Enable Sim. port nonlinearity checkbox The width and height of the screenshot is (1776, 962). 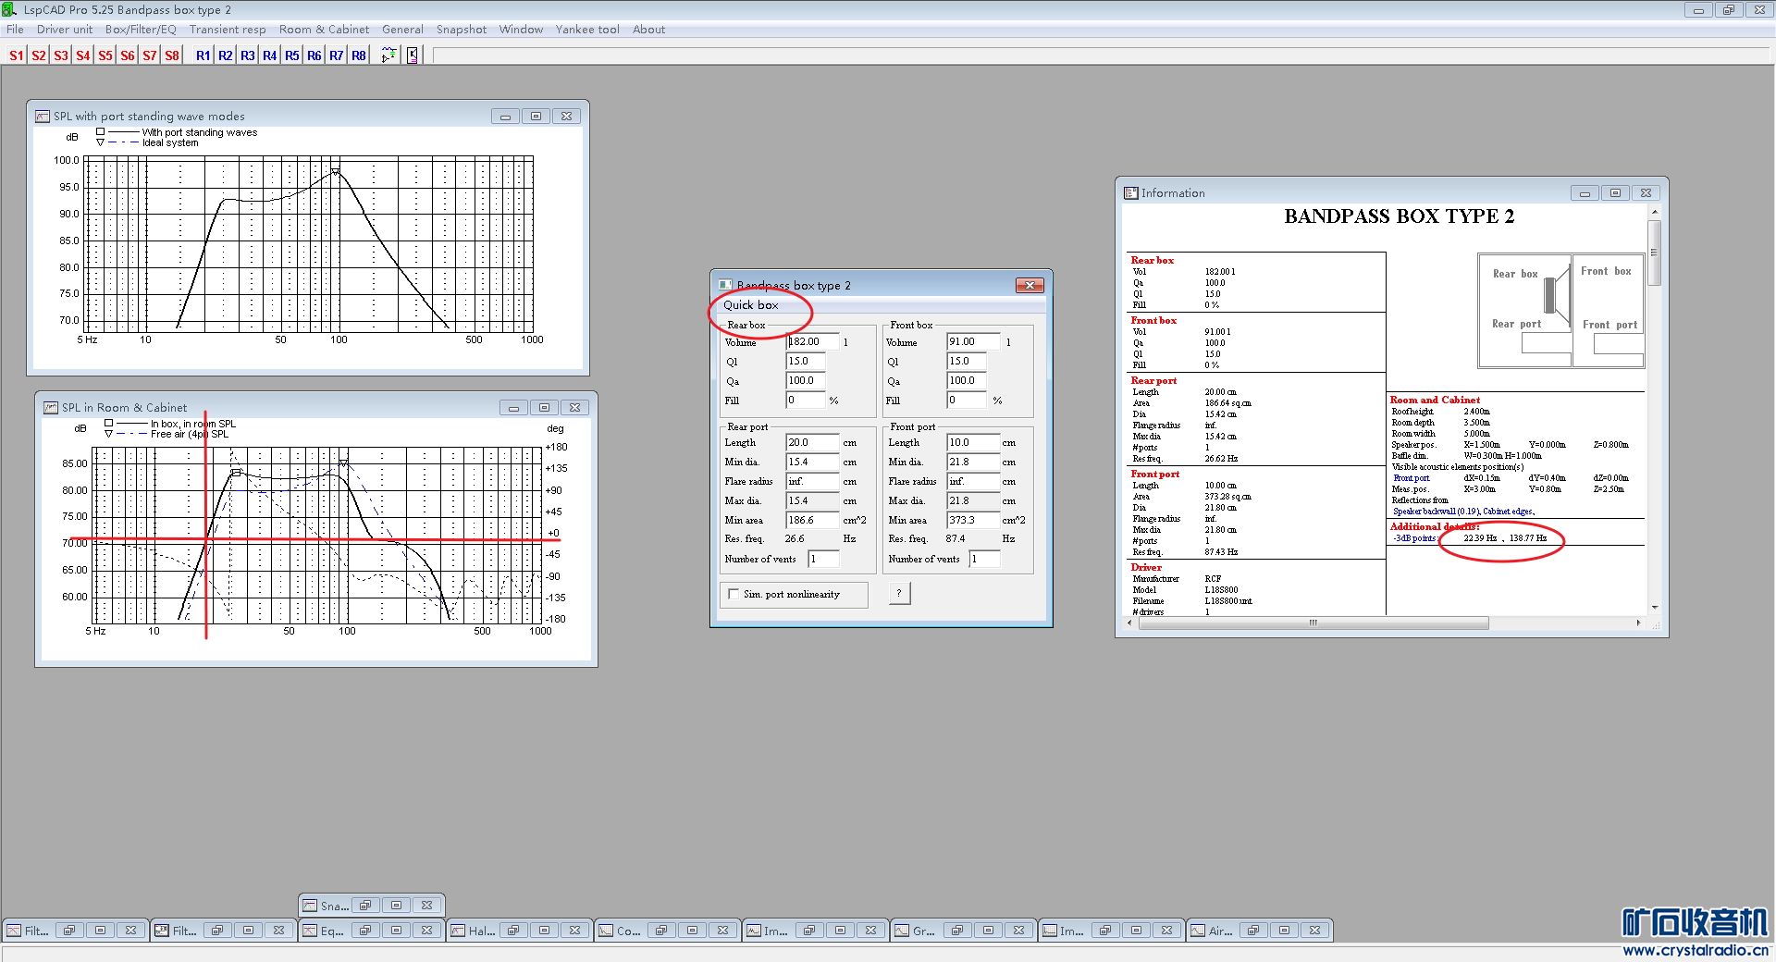[734, 595]
